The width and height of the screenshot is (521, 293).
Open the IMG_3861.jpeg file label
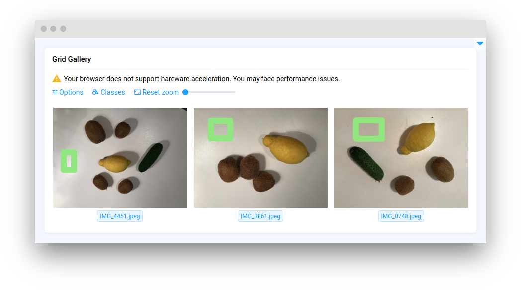pos(260,216)
